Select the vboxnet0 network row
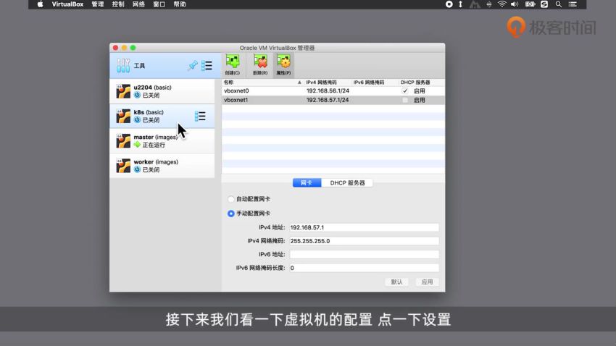Viewport: 616px width, 346px height. point(333,90)
